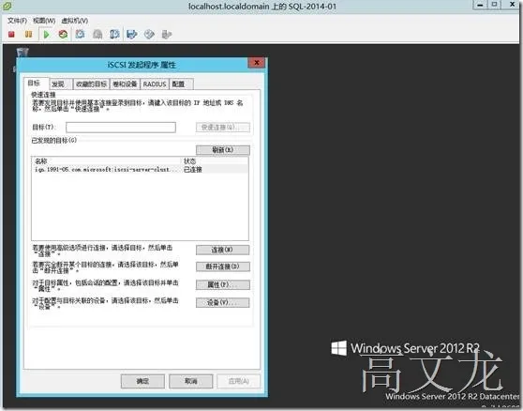Minimize the SQL-2014-01 console window
Image resolution: width=523 pixels, height=411 pixels.
(x=480, y=5)
